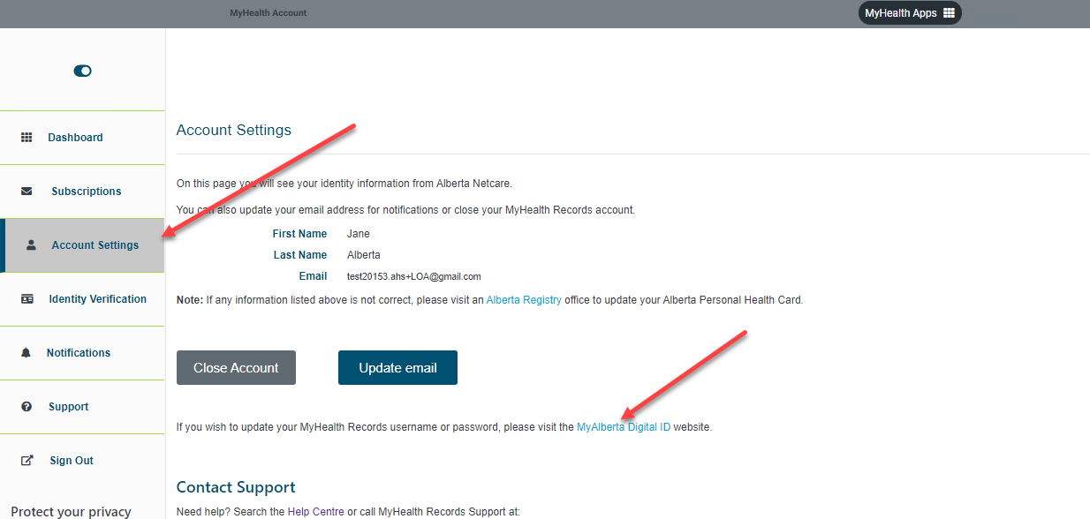The width and height of the screenshot is (1090, 519).
Task: Select Identity Verification text in sidebar
Action: [97, 299]
